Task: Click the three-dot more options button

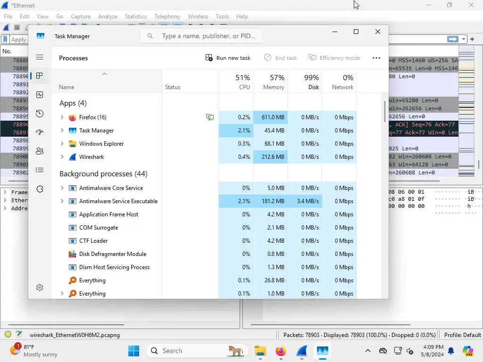Action: [376, 58]
